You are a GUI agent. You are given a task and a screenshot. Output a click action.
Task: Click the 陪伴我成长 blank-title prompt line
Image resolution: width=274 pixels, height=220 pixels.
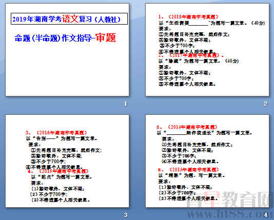tap(205, 133)
